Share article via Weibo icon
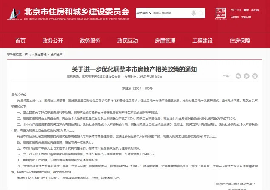This screenshot has height=190, width=270. click(247, 76)
